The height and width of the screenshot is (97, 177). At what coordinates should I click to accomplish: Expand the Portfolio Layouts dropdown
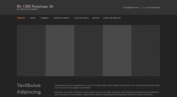pos(61,18)
